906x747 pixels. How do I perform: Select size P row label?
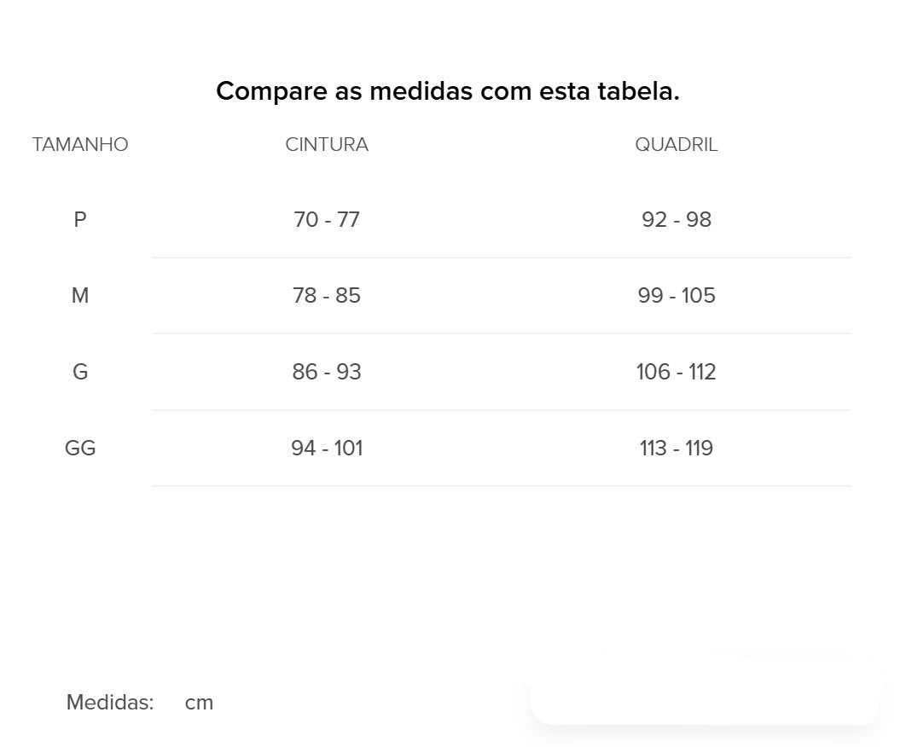click(x=80, y=220)
